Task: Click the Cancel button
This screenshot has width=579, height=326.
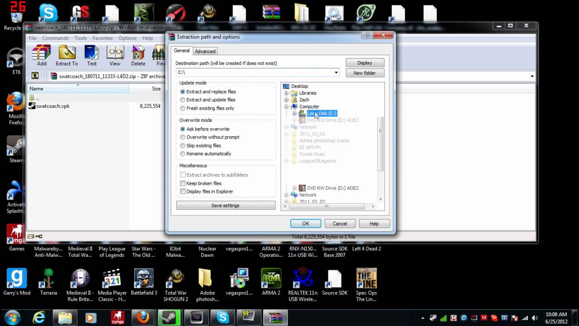Action: coord(340,224)
